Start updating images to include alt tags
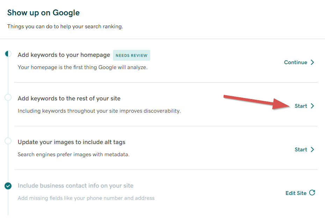This screenshot has height=218, width=325. 301,150
